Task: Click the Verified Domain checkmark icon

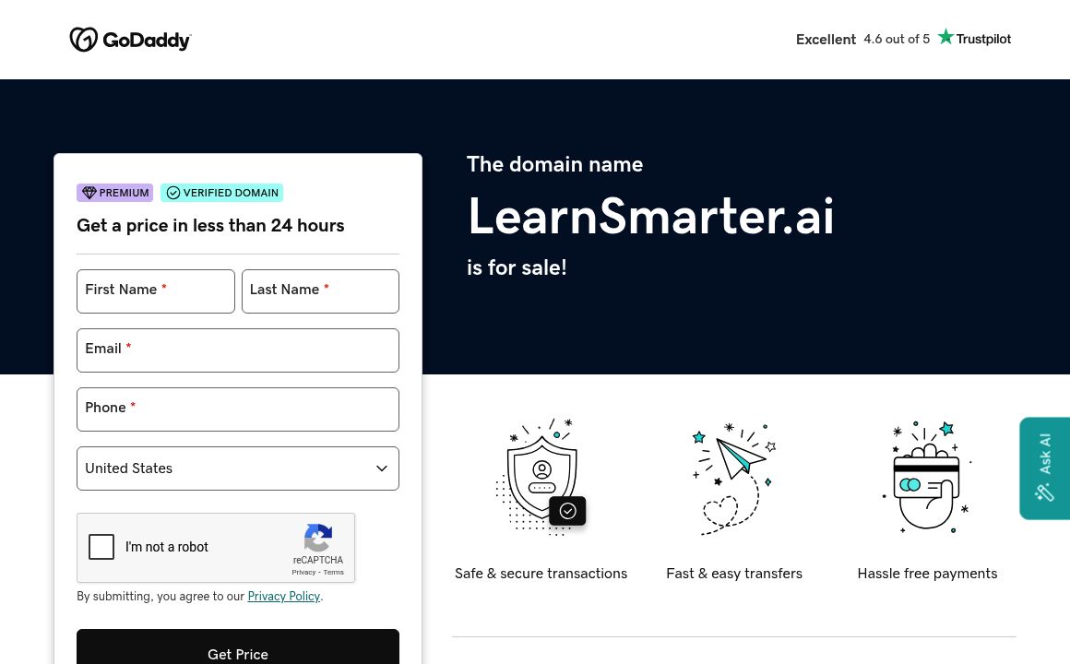Action: 173,193
